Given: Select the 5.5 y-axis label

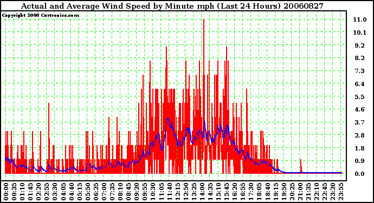Looking at the screenshot, I should 360,97.
